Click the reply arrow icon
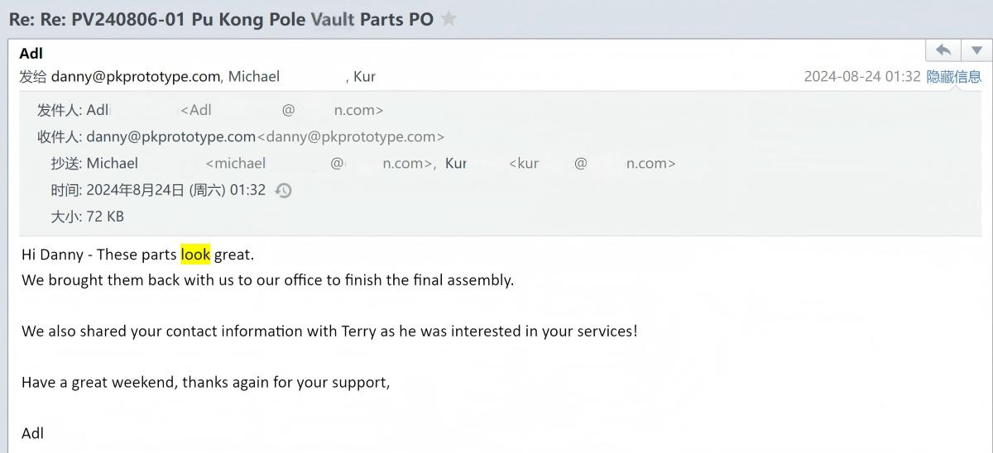 (x=943, y=50)
